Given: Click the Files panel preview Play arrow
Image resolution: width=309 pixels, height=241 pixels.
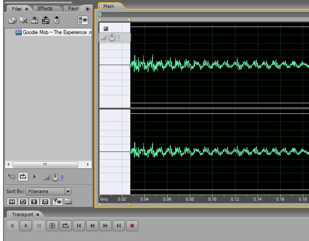Looking at the screenshot, I should [x=34, y=177].
